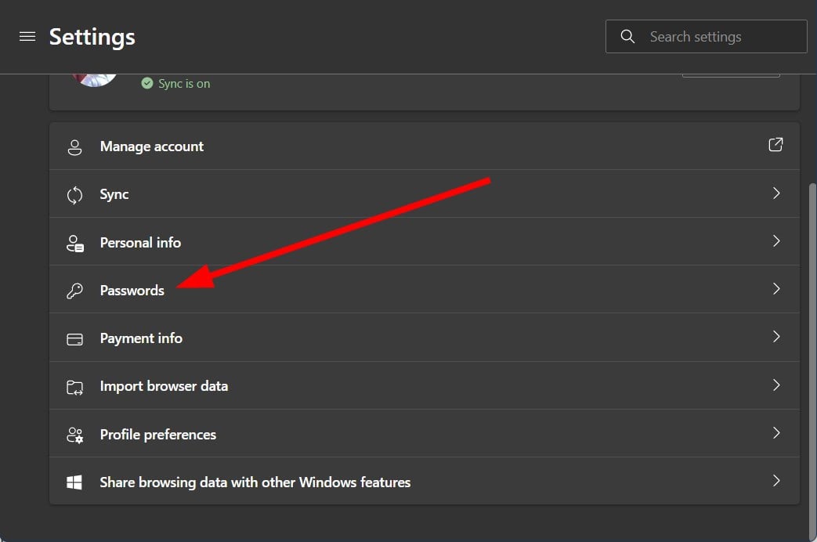Click the search magnifier icon
817x542 pixels.
pyautogui.click(x=627, y=37)
